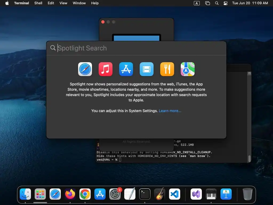Screen dimensions: 273x205
Task: Open TextEdit from the Dock
Action: [x=130, y=194]
